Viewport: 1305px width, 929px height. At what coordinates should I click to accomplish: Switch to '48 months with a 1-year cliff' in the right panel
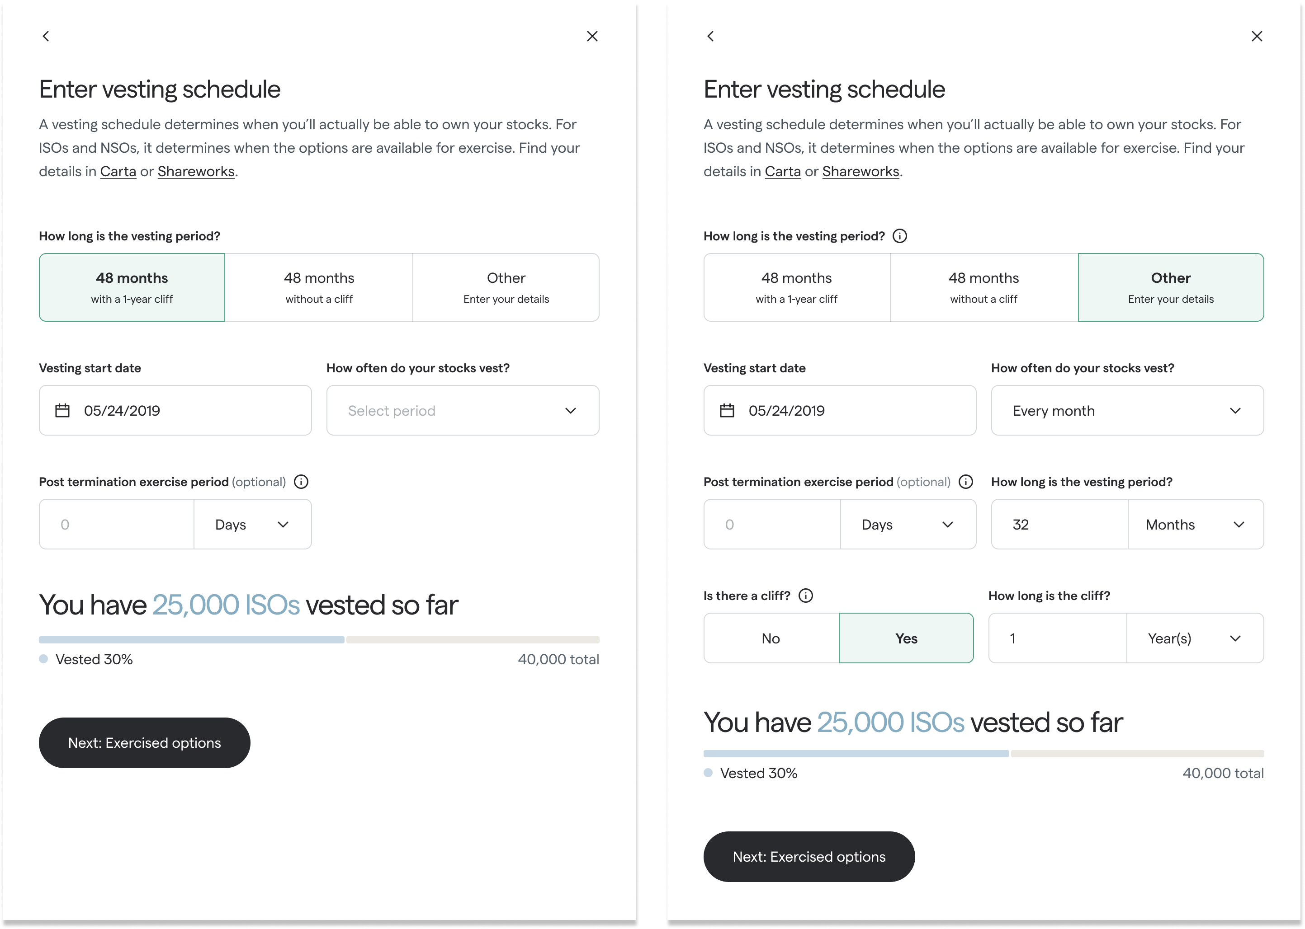coord(796,287)
